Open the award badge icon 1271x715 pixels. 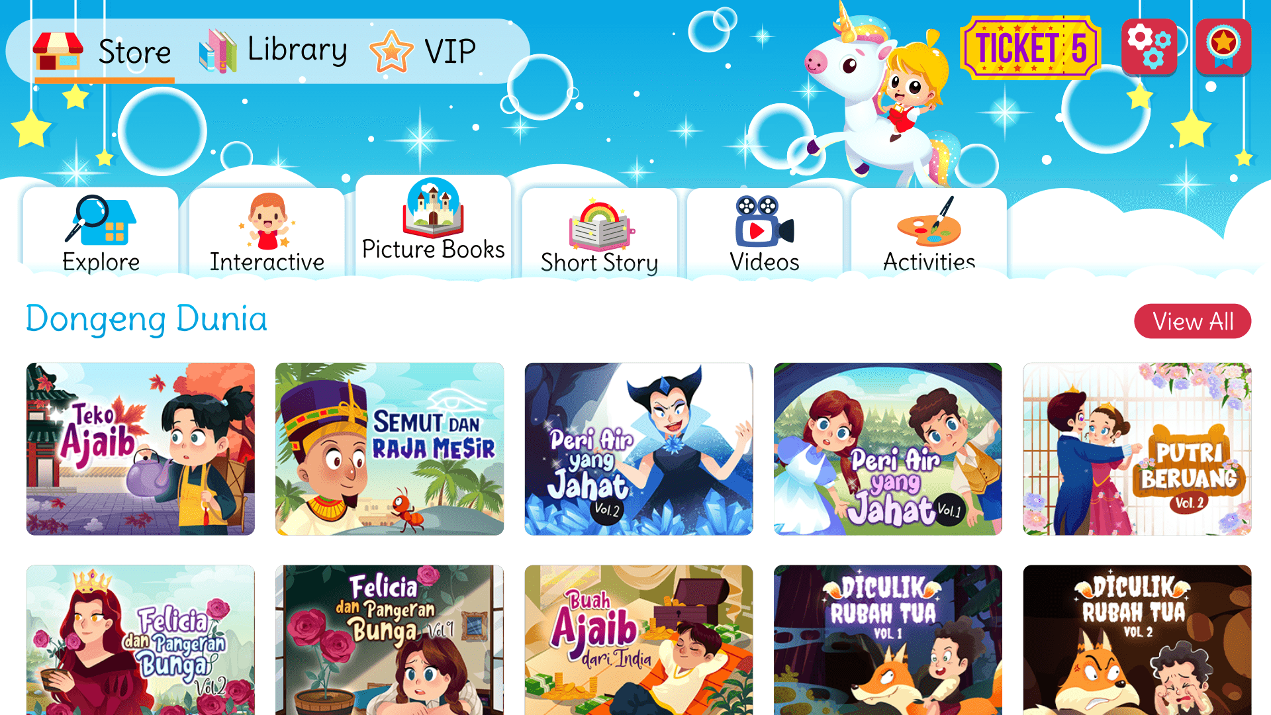(x=1223, y=48)
